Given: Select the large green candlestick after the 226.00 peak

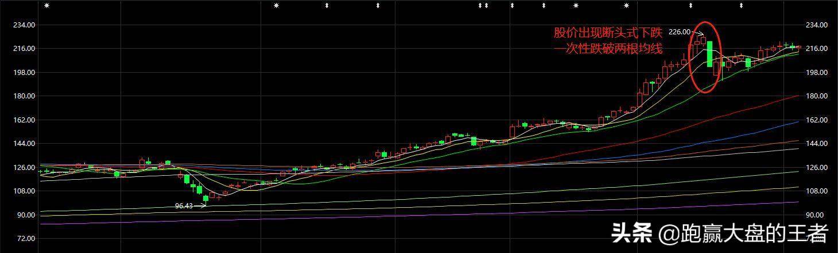Looking at the screenshot, I should (709, 53).
